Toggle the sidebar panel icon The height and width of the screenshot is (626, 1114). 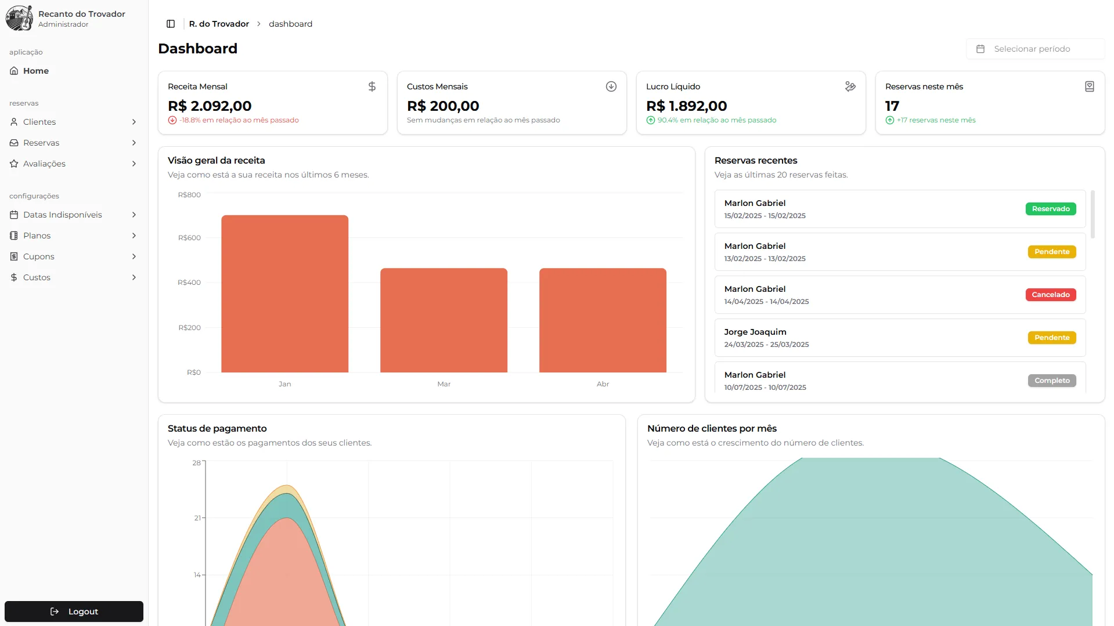tap(171, 24)
